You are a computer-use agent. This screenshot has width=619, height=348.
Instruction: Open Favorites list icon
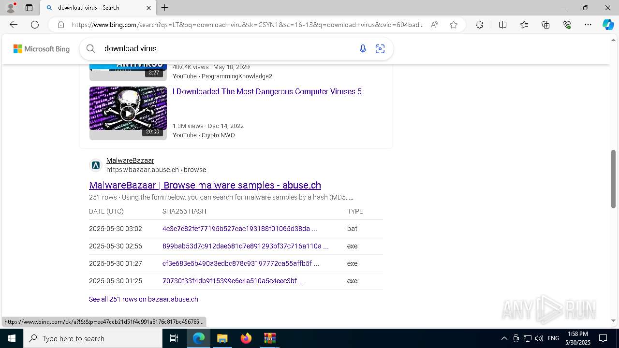[524, 25]
